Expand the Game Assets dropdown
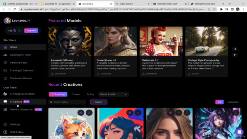This screenshot has height=139, width=247. [113, 94]
